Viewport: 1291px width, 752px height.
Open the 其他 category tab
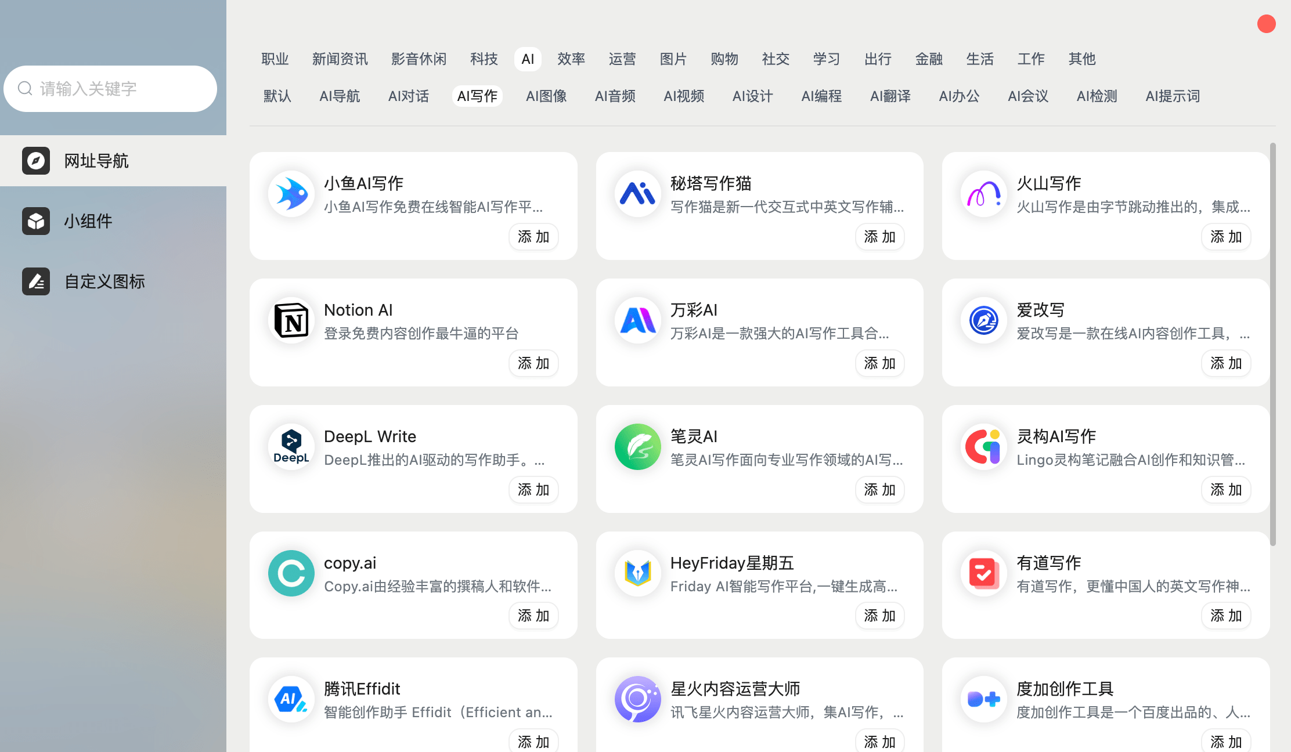coord(1082,59)
